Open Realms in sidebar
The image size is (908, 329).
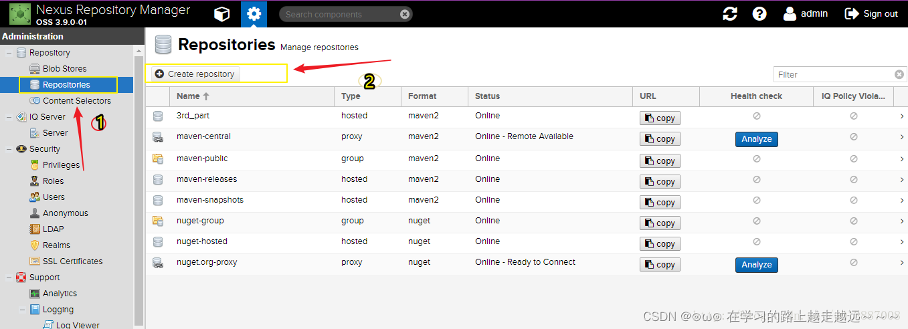56,245
